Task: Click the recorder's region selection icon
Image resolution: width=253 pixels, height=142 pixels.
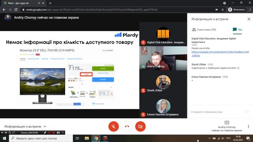Action: pyautogui.click(x=14, y=133)
